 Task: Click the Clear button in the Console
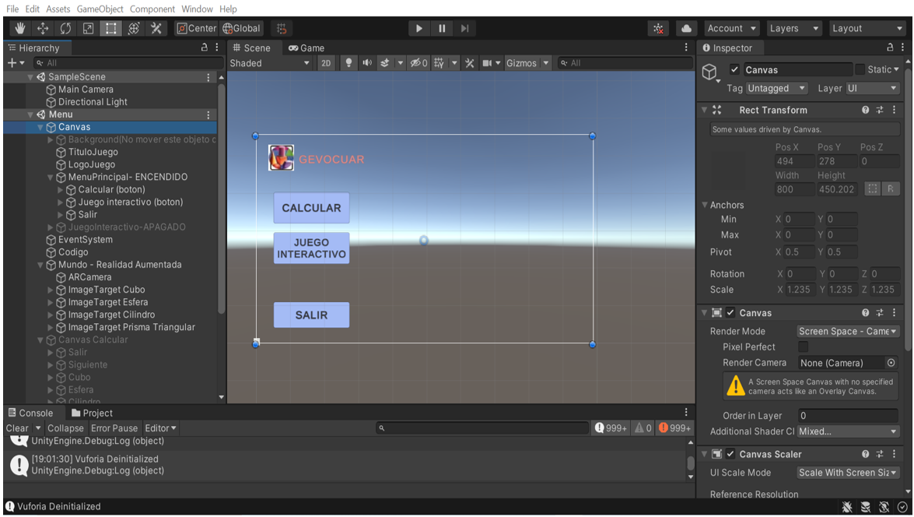coord(17,428)
